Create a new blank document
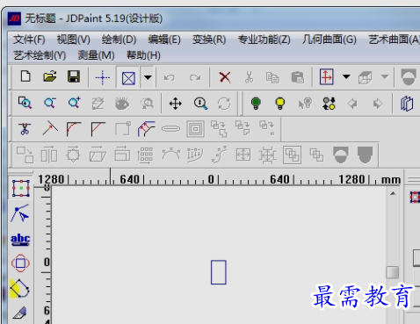Image resolution: width=420 pixels, height=324 pixels. pos(25,77)
